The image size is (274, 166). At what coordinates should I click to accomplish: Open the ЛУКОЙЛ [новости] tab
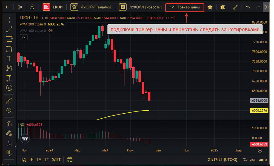pyautogui.click(x=140, y=7)
